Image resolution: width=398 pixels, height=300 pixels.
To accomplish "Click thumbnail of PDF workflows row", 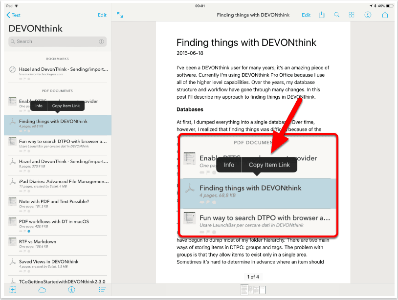I will click(12, 222).
